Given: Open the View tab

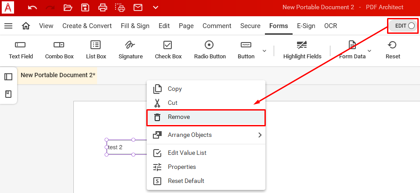Looking at the screenshot, I should point(46,26).
